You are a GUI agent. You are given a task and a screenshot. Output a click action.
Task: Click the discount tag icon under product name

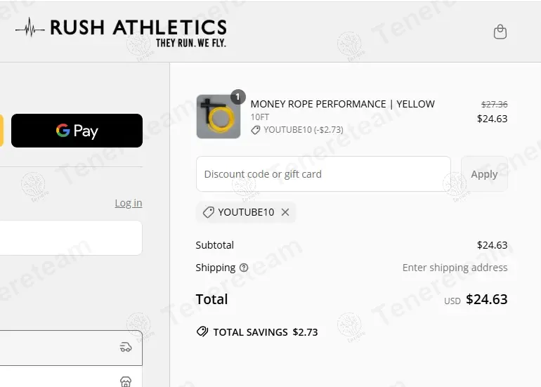click(x=256, y=130)
